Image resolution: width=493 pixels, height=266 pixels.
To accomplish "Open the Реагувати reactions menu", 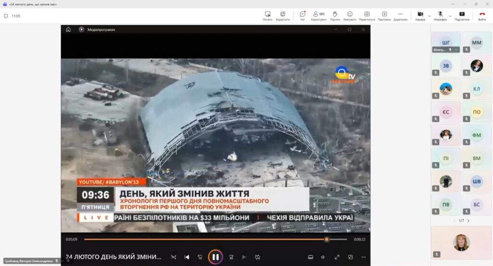I will click(350, 15).
